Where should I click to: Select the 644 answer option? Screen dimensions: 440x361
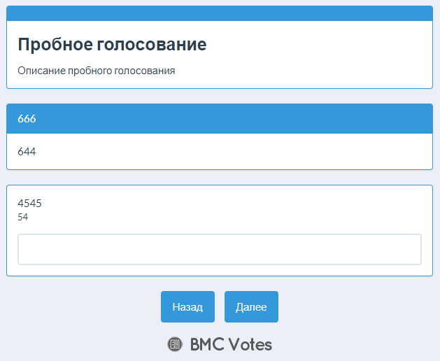(x=220, y=152)
